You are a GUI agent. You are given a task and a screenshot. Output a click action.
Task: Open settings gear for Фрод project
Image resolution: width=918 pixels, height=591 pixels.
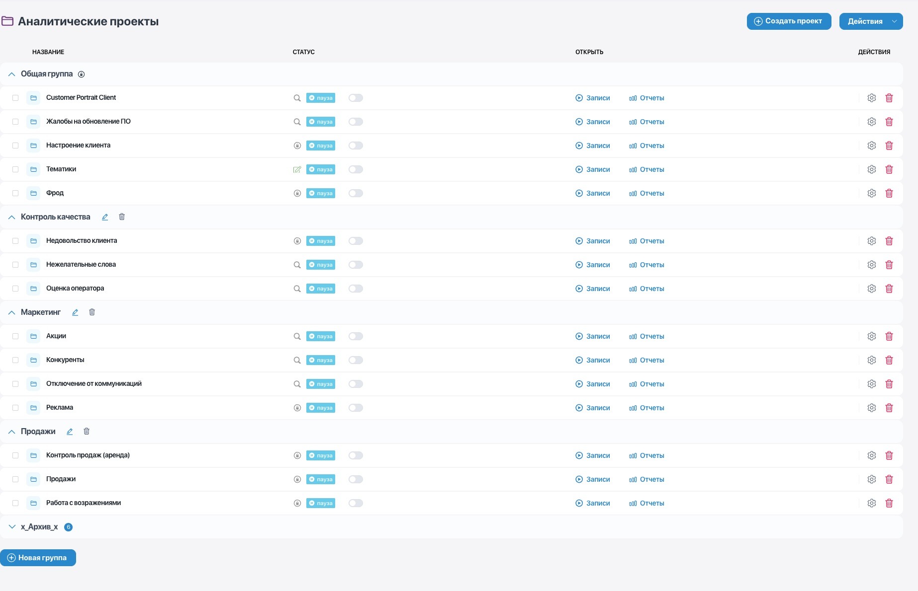[871, 193]
